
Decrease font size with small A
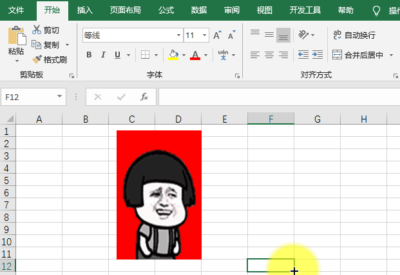click(x=232, y=35)
